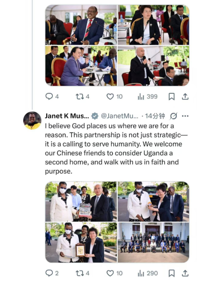Image resolution: width=214 pixels, height=281 pixels.
Task: Open the 14分钟 timestamp link
Action: point(155,116)
